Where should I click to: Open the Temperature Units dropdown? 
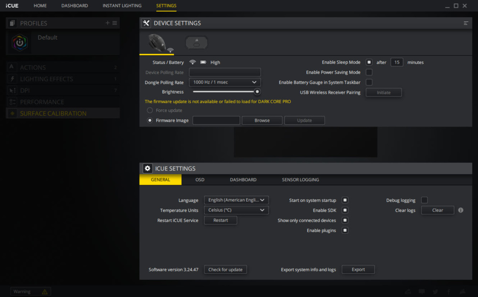236,210
